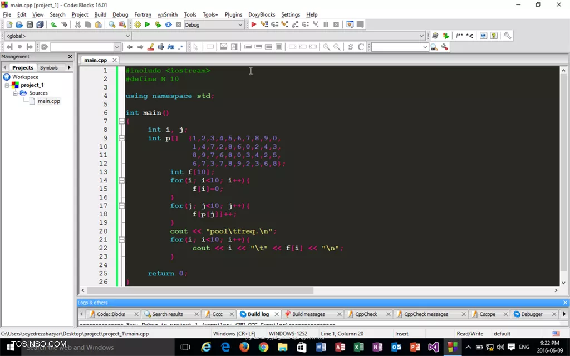570x356 pixels.
Task: Click the editor horizontal scrollbar thumb
Action: tap(200, 290)
